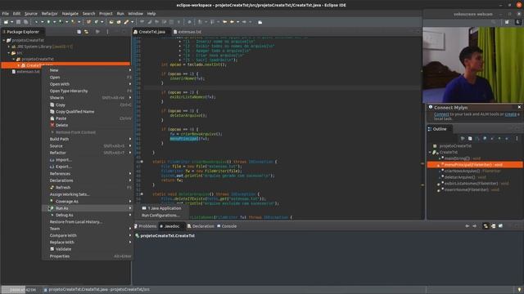
Task: Click the New file toolbar icon
Action: coord(6,22)
